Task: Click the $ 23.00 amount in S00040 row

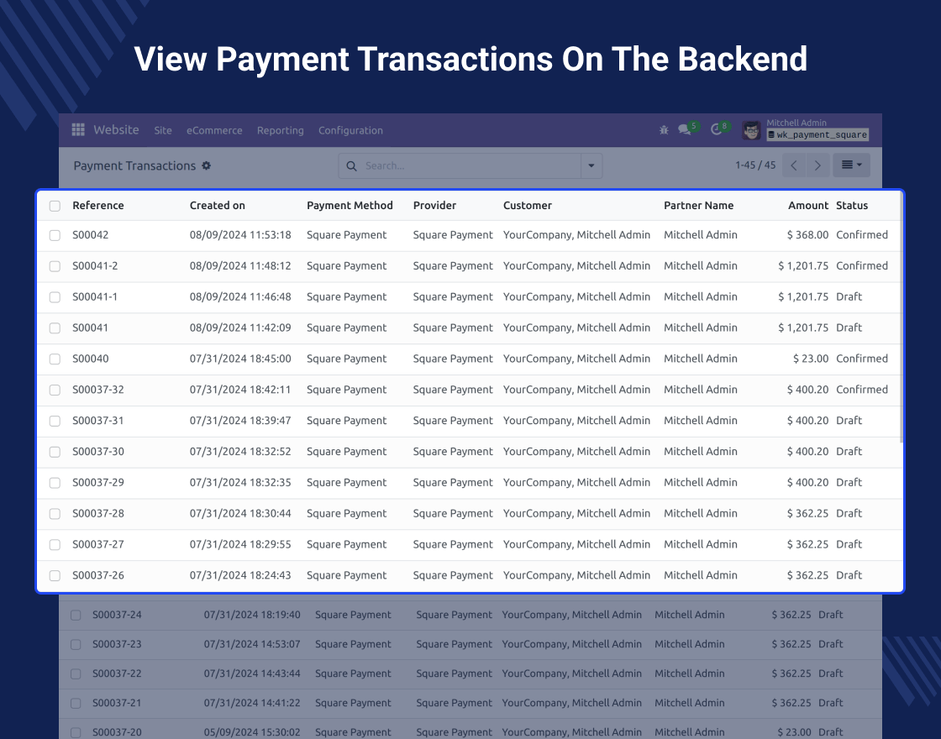Action: point(811,358)
